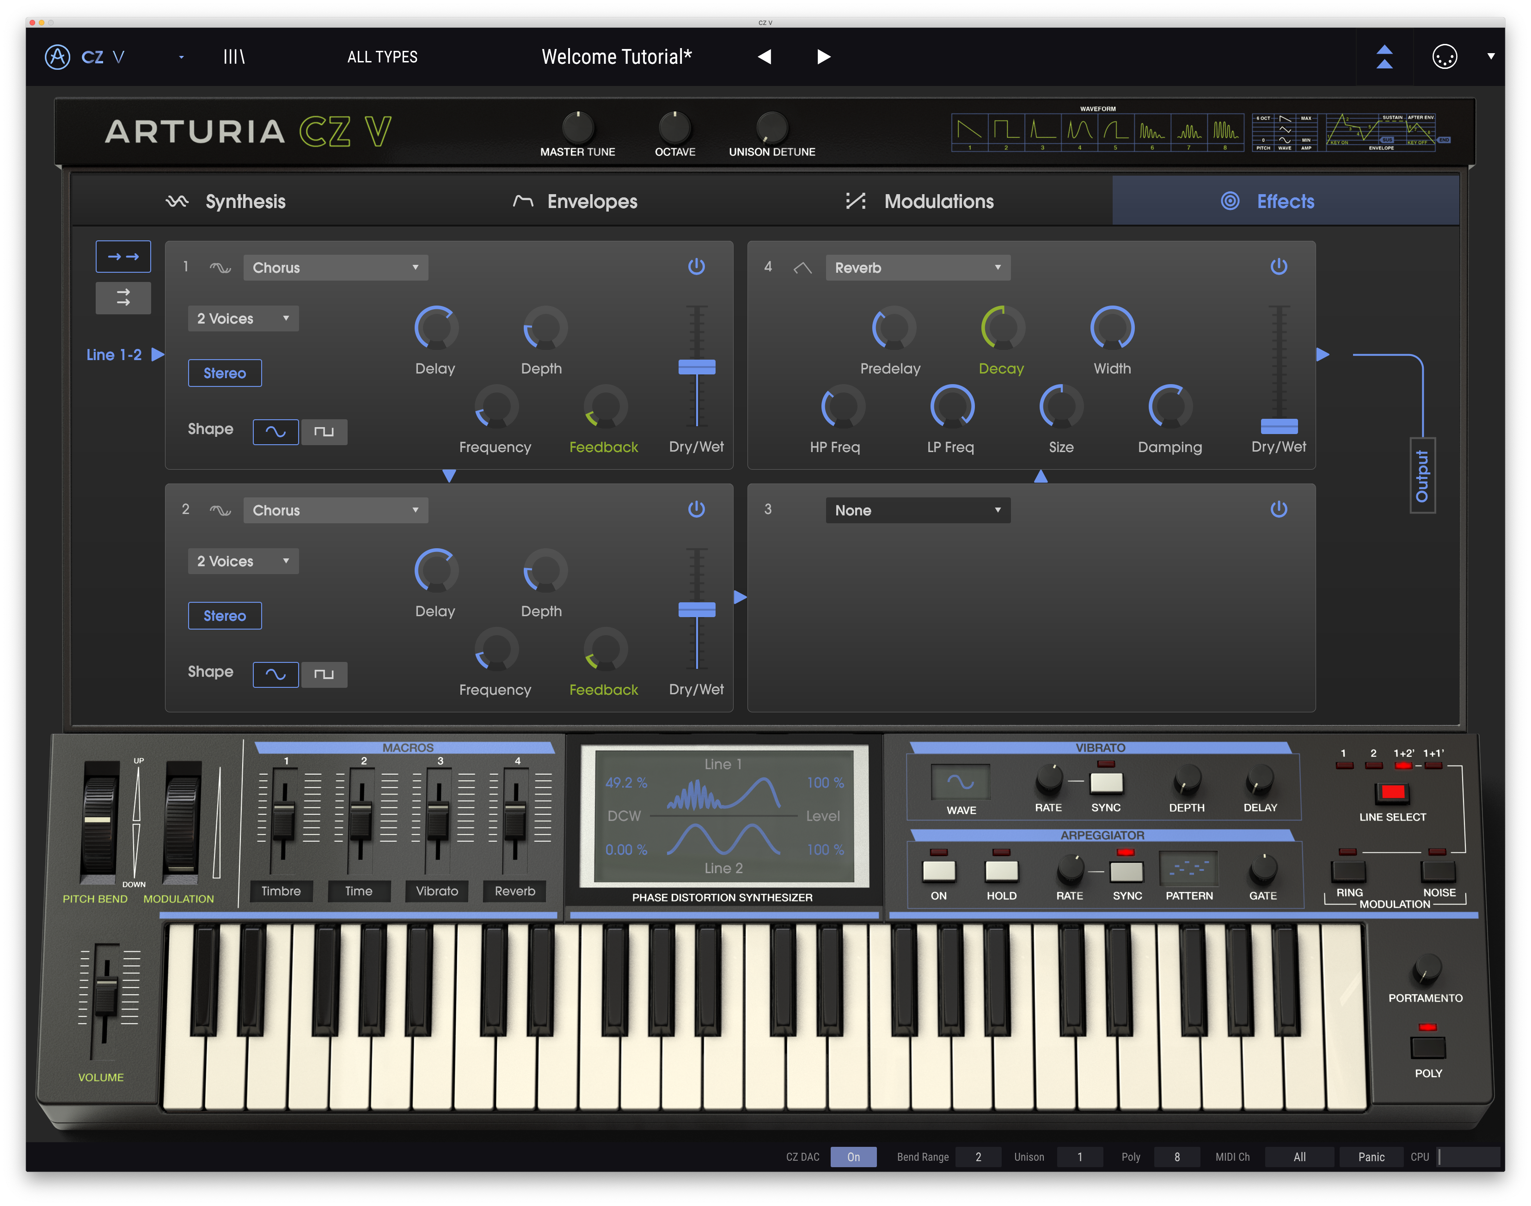Viewport: 1531px width, 1206px height.
Task: Select sine shape in Chorus slot 1
Action: pyautogui.click(x=276, y=431)
